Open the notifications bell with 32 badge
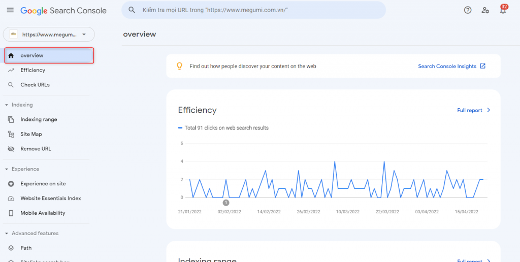The width and height of the screenshot is (520, 262). point(503,10)
